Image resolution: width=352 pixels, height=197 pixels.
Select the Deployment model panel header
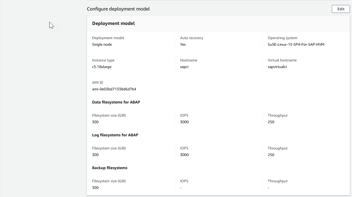(x=113, y=23)
